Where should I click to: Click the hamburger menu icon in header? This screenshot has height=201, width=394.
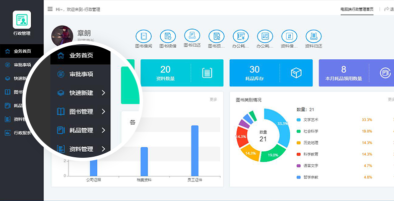[x=50, y=9]
